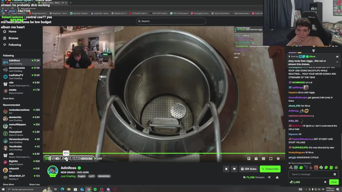Send message with Chat button
342x192 pixels.
tap(334, 182)
